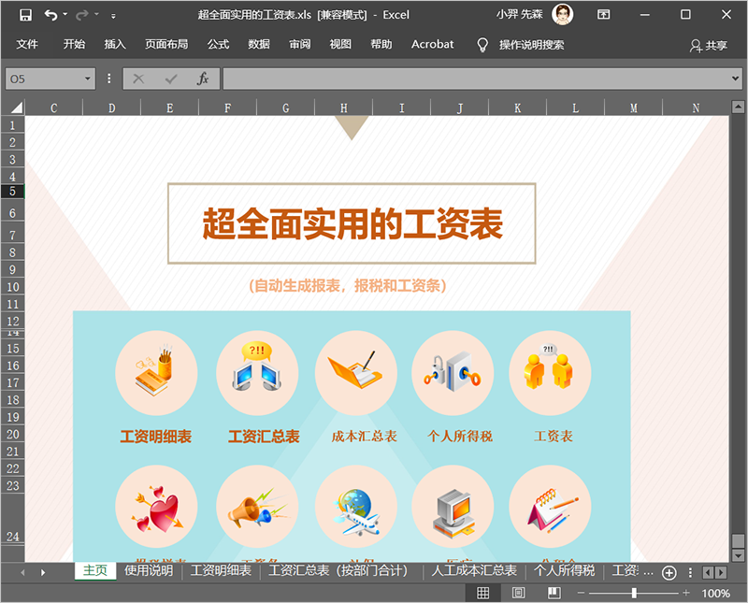748x603 pixels.
Task: Open the 帮助 tab
Action: tap(381, 44)
